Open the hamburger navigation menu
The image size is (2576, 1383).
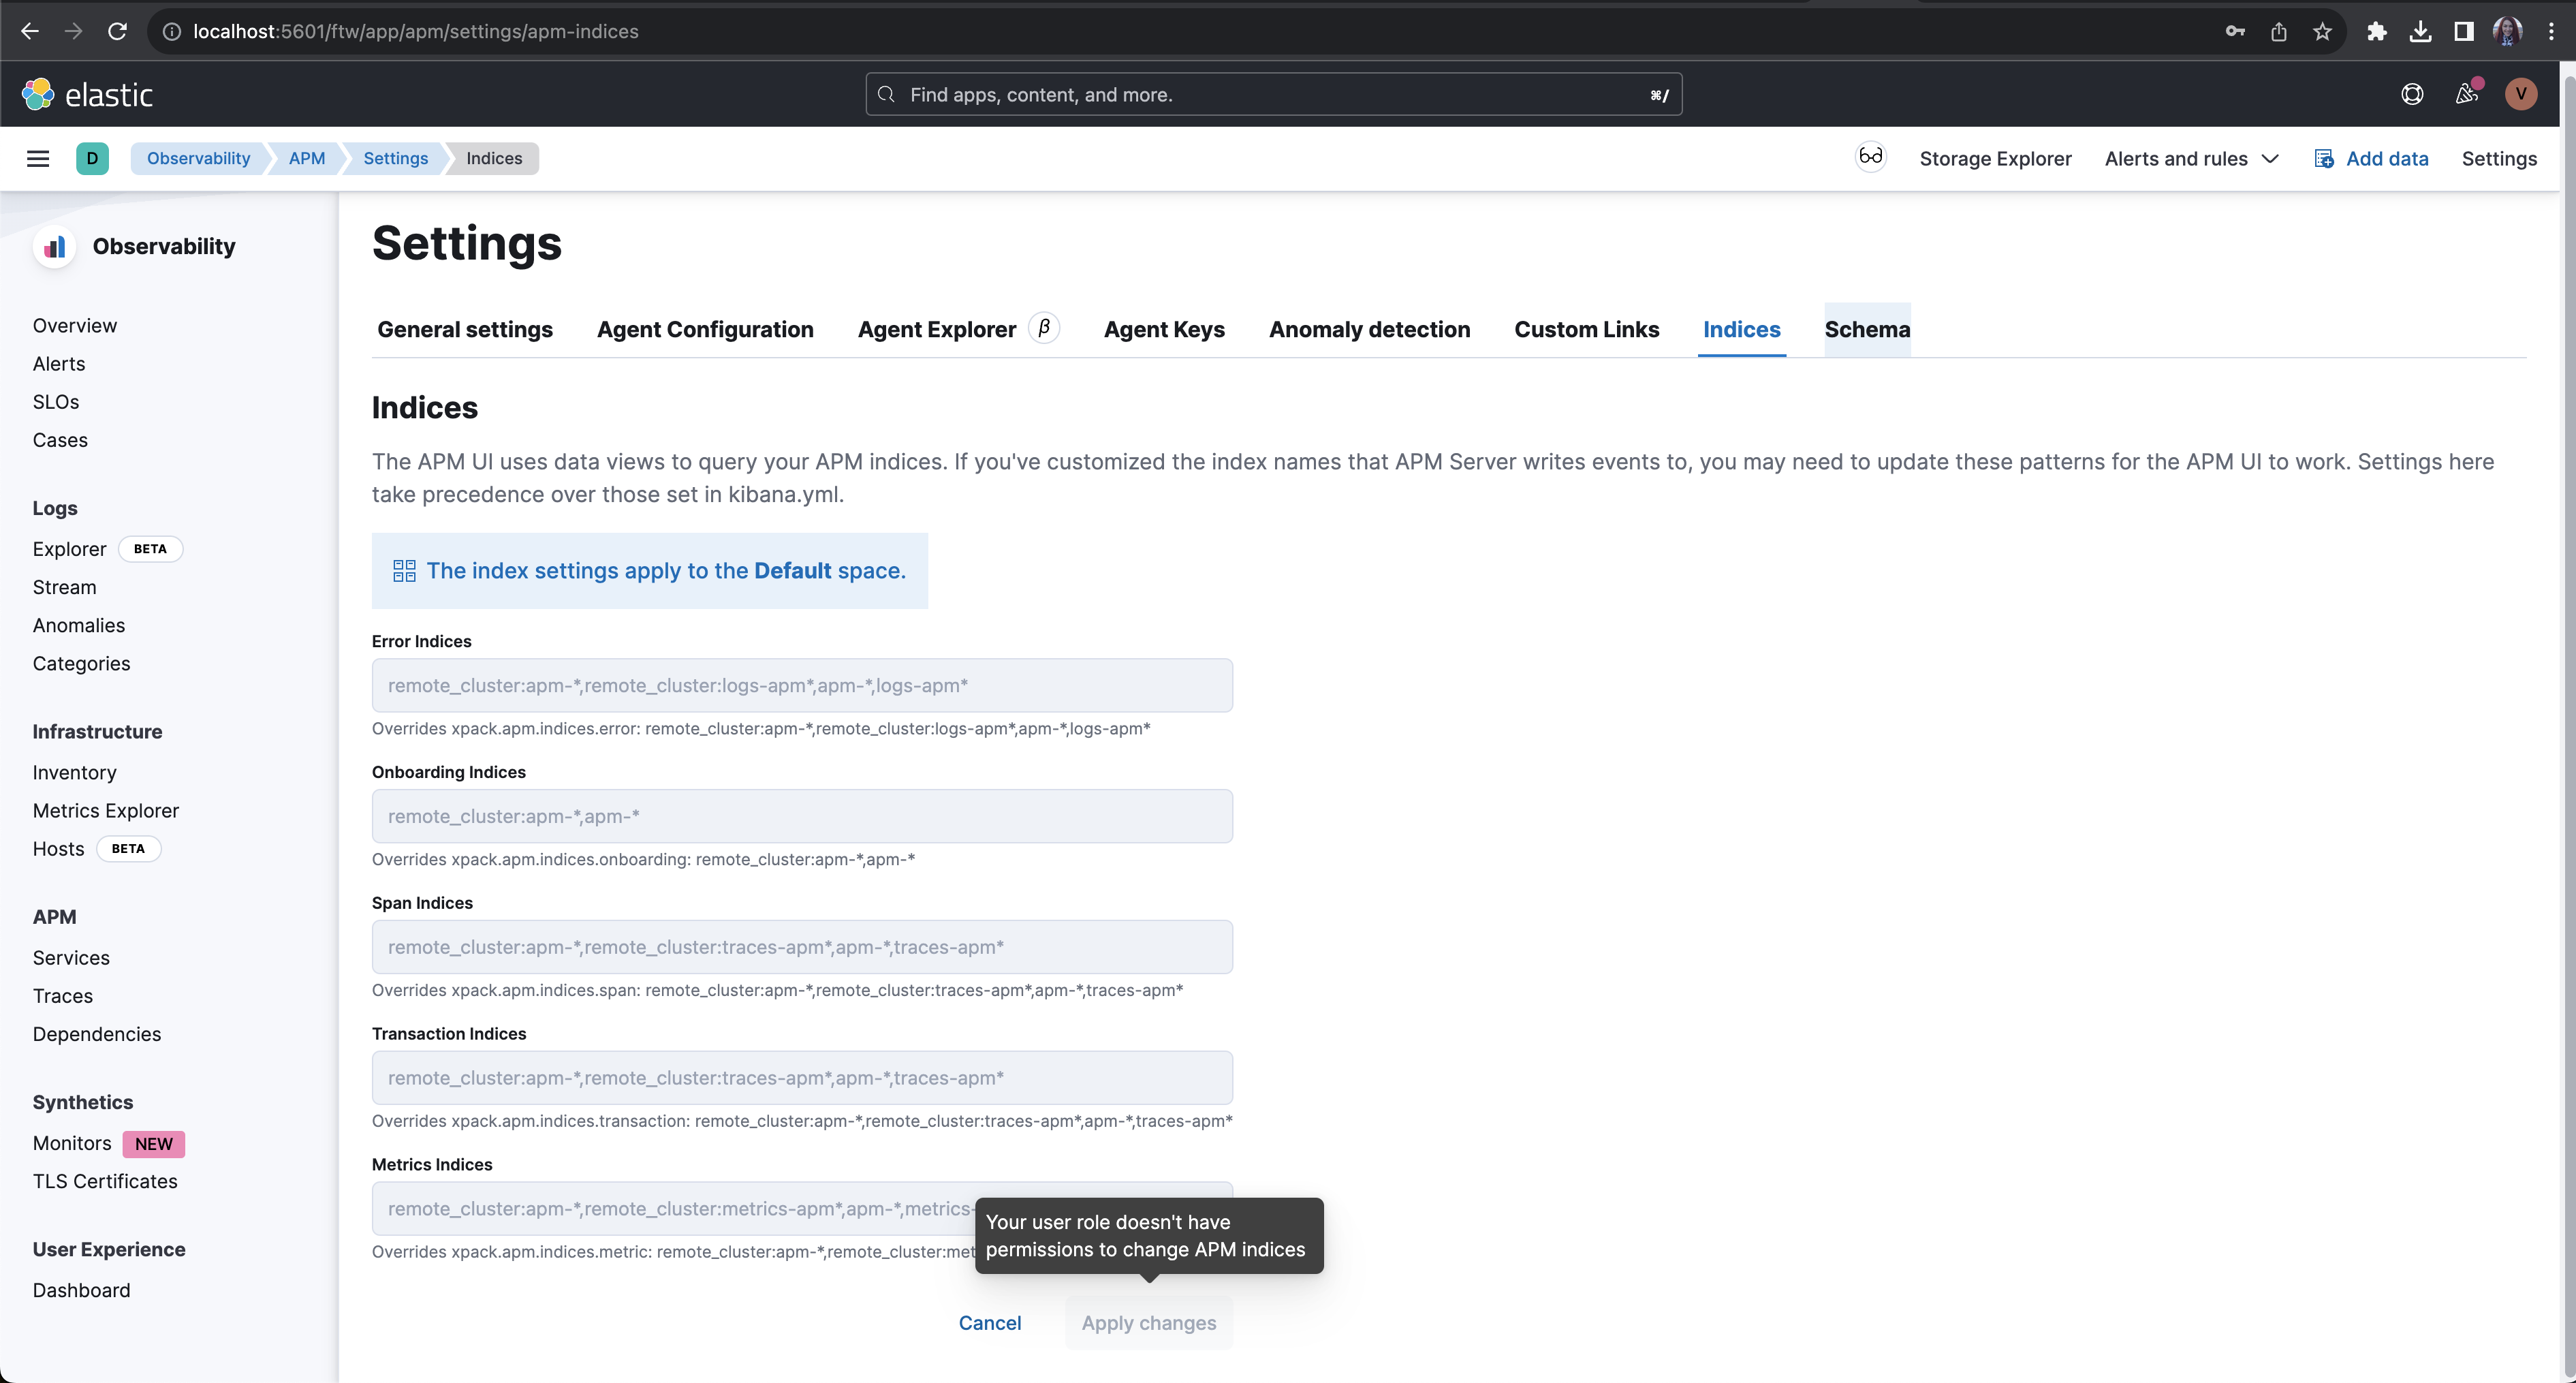(37, 158)
